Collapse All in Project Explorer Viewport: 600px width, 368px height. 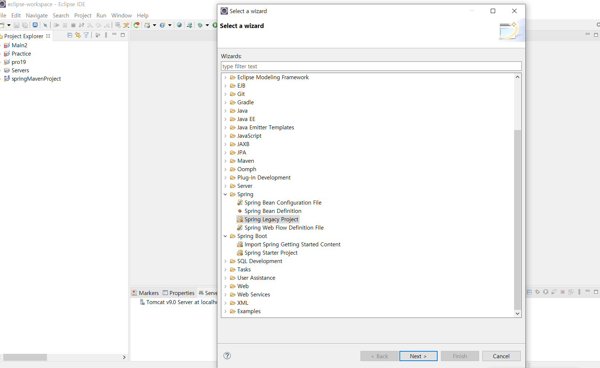(70, 35)
